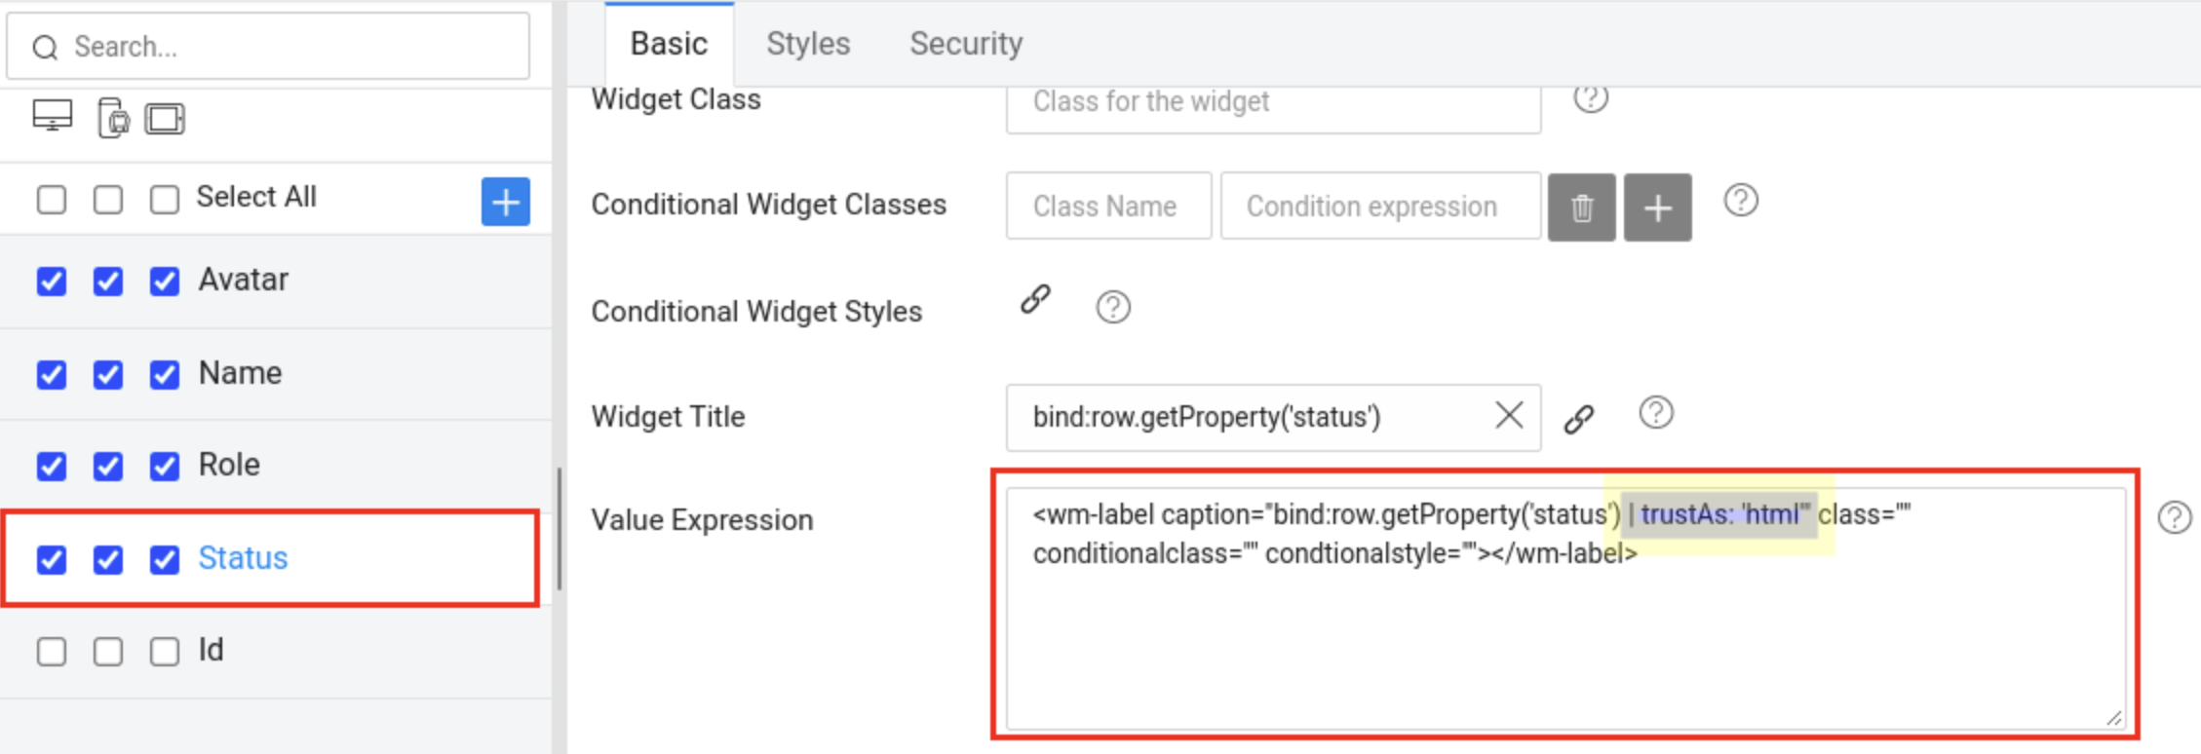Open help next to Widget Class field
This screenshot has width=2201, height=754.
click(x=1592, y=97)
